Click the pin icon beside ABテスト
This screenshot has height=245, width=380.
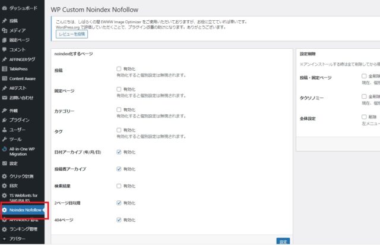coord(4,88)
